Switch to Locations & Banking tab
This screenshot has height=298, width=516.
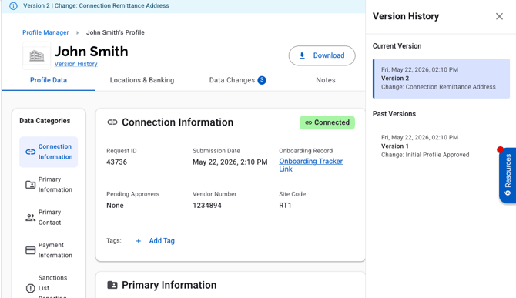coord(142,80)
